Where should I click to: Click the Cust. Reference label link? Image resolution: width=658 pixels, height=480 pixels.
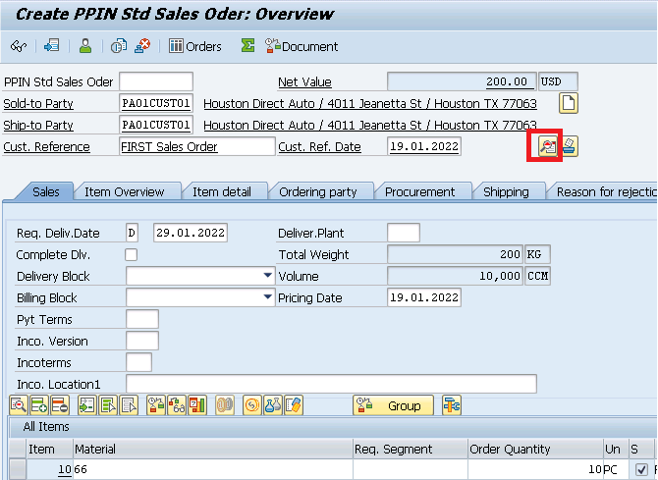click(x=46, y=147)
